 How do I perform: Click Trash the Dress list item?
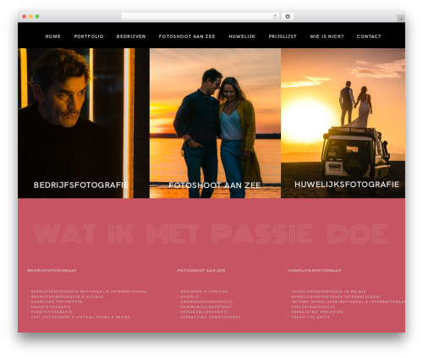309,317
